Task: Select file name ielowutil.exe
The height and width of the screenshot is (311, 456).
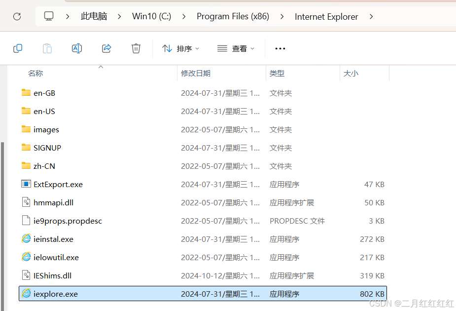Action: point(56,257)
